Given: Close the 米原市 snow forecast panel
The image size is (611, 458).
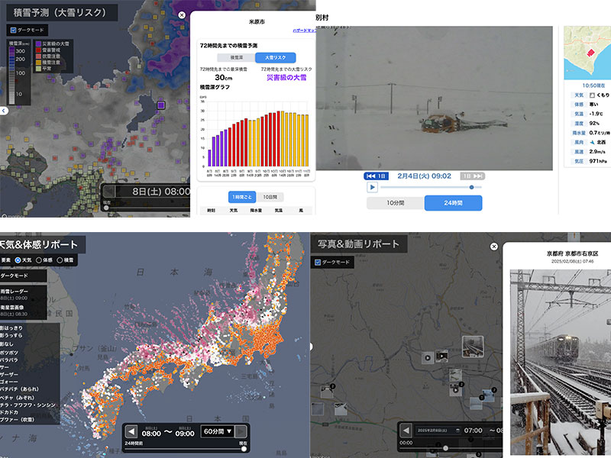Looking at the screenshot, I should (x=181, y=15).
